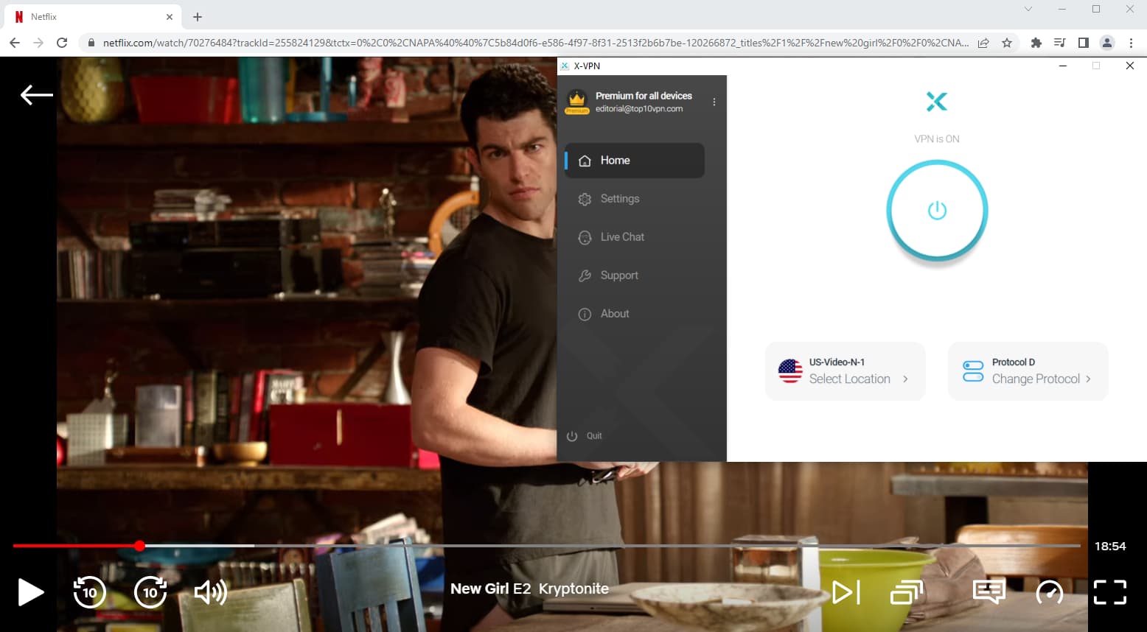Image resolution: width=1147 pixels, height=632 pixels.
Task: Open a new Chrome tab
Action: point(198,16)
